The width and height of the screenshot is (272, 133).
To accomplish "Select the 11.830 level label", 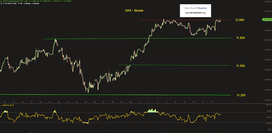I will point(240,38).
